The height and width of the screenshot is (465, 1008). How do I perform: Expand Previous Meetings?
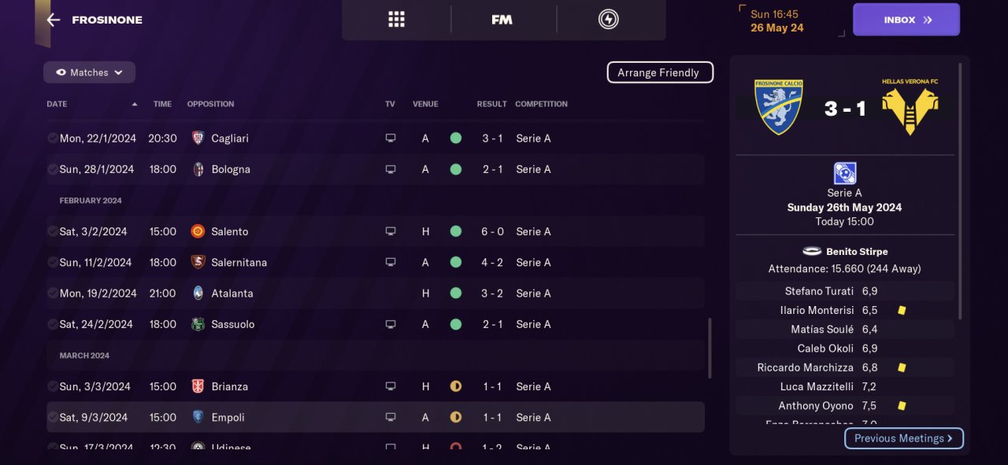(903, 438)
